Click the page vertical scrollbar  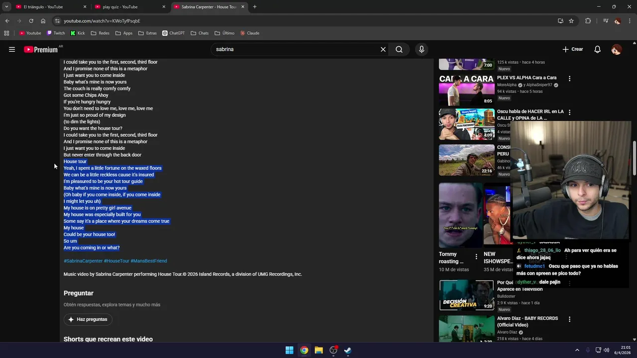[x=635, y=158]
